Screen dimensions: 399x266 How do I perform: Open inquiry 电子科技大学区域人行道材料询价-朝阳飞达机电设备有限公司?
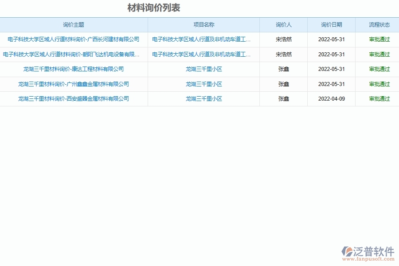pyautogui.click(x=74, y=54)
